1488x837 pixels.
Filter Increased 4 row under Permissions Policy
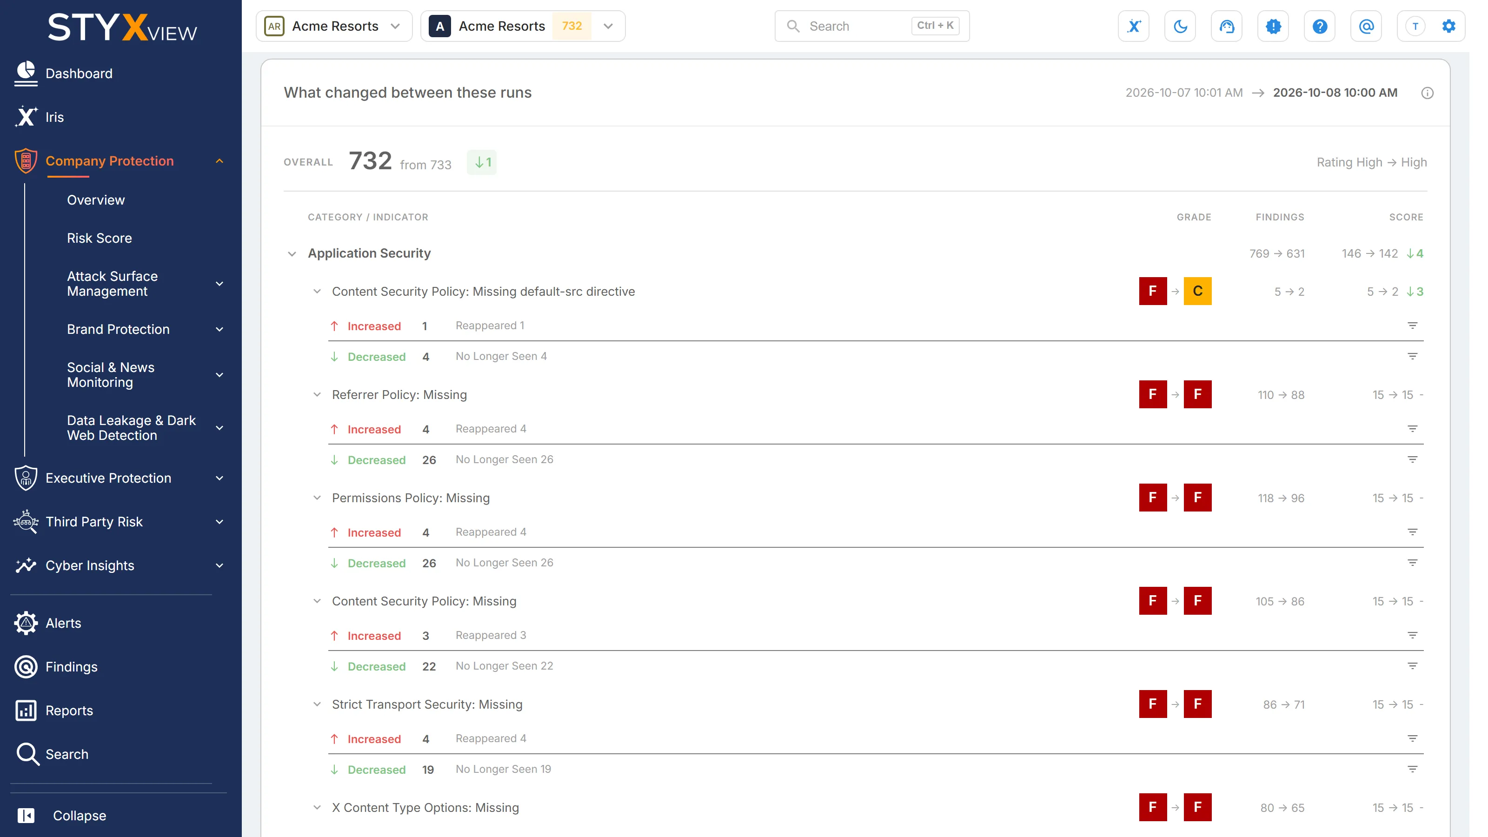[1412, 532]
